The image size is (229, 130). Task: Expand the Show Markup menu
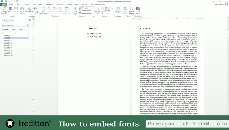click(x=85, y=10)
